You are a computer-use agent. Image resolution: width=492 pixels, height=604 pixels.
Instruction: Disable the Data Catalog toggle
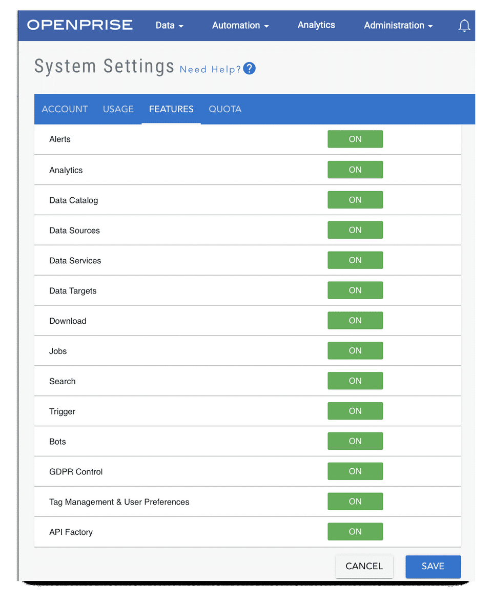coord(355,200)
